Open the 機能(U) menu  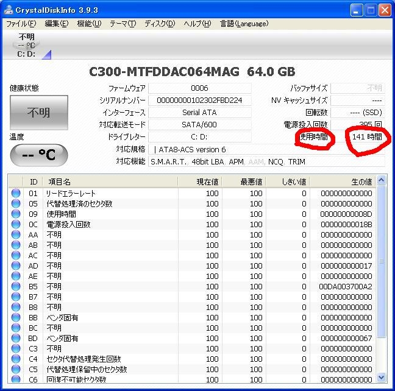coord(89,24)
